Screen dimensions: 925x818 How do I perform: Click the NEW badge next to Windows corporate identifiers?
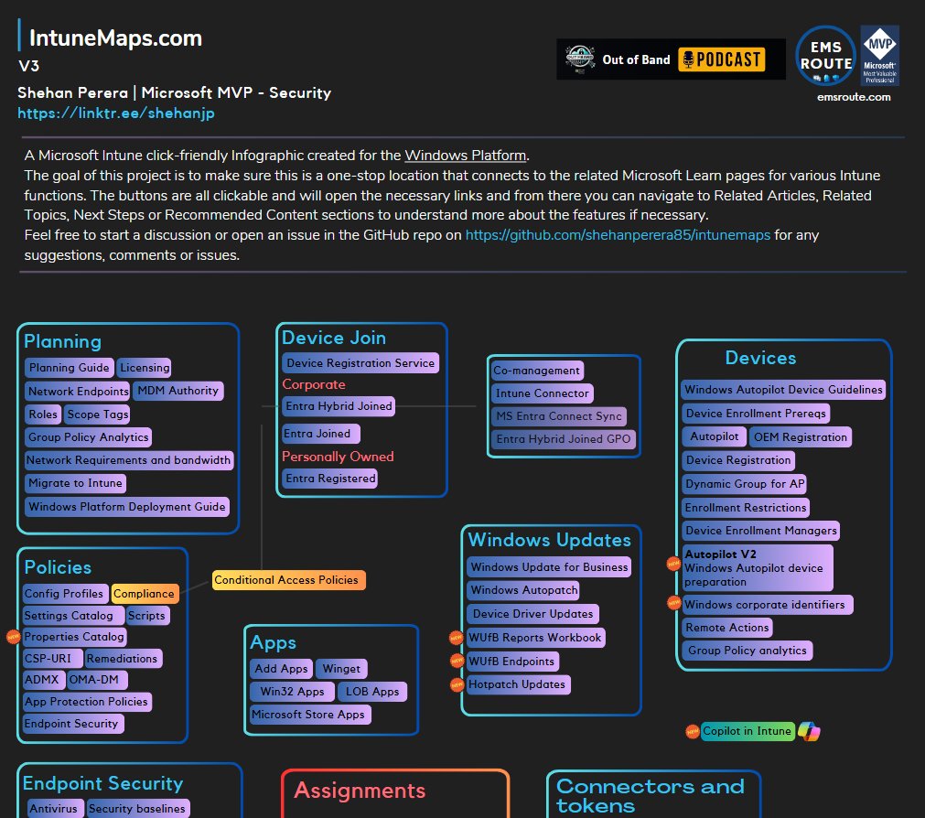[x=674, y=604]
